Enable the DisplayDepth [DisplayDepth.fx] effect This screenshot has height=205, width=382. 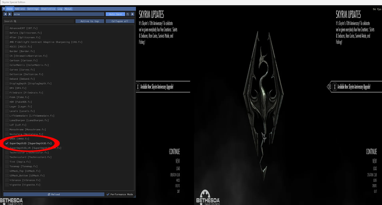point(7,84)
